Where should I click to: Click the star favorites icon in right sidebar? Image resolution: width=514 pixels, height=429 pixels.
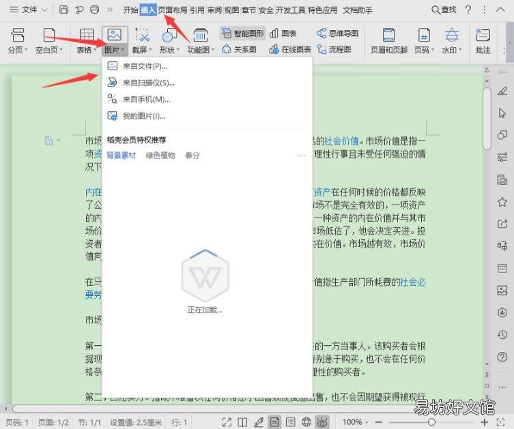click(502, 202)
